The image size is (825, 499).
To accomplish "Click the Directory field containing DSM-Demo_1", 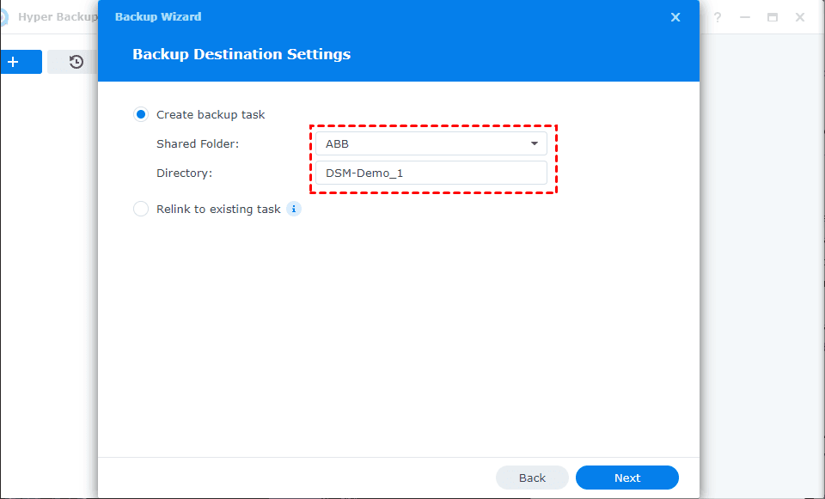I will point(431,173).
